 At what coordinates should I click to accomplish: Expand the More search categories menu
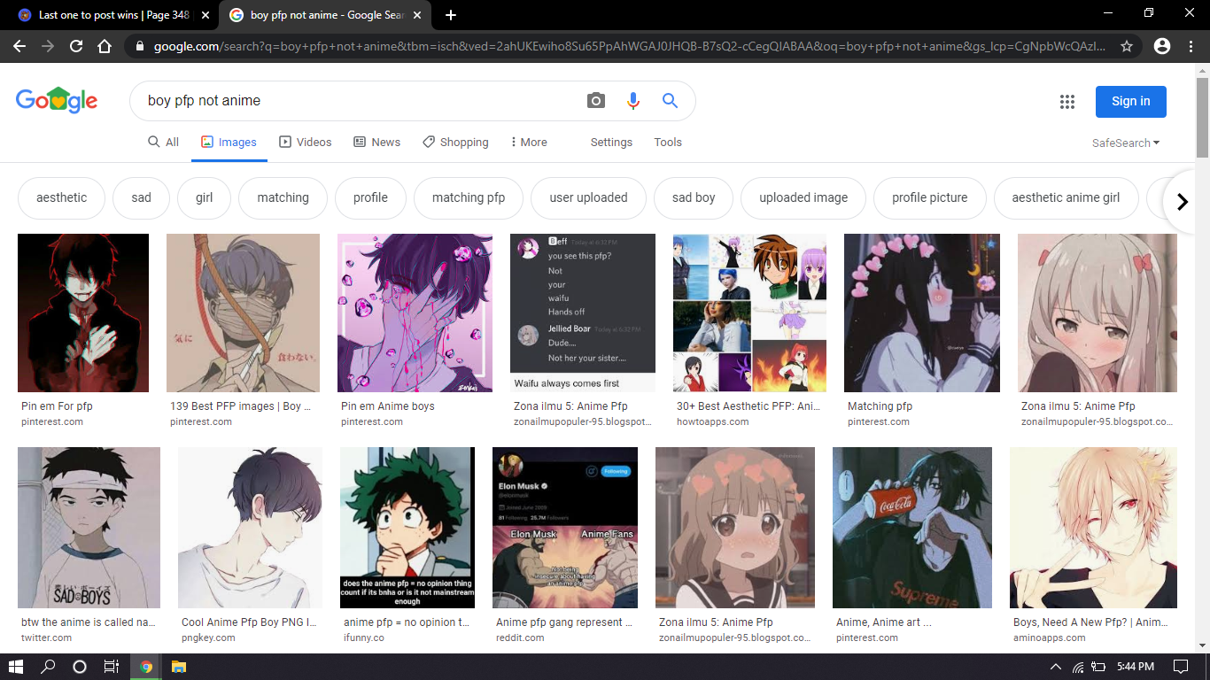tap(529, 142)
